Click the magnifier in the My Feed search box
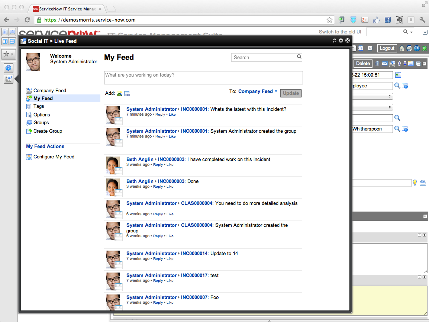The image size is (429, 322). (x=299, y=57)
